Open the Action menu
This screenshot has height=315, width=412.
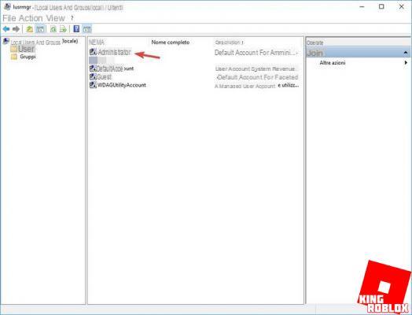pyautogui.click(x=31, y=18)
